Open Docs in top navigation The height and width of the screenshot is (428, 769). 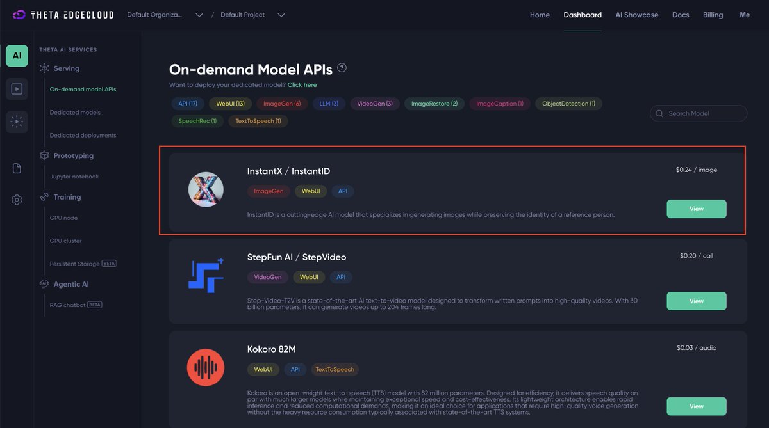[681, 15]
